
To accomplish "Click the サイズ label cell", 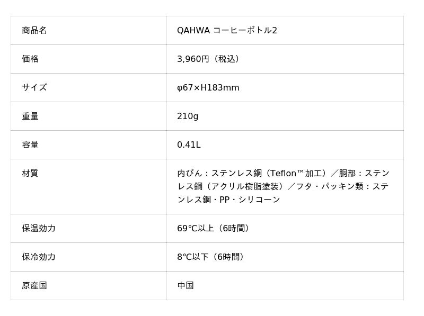I will (x=34, y=88).
